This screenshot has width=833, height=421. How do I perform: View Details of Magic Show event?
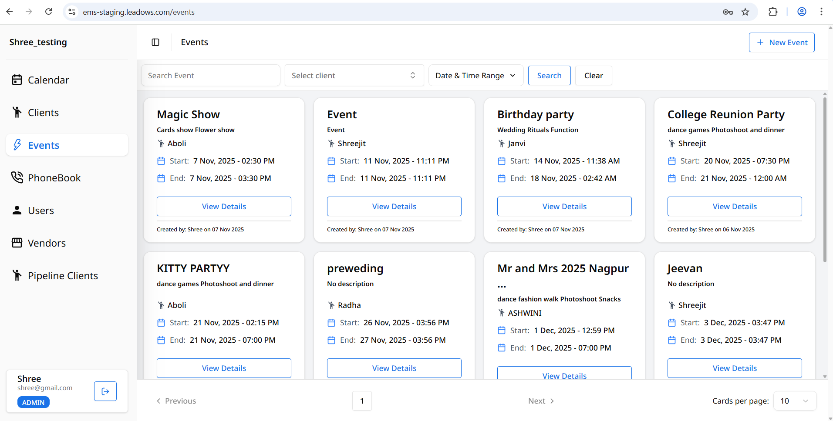tap(224, 207)
